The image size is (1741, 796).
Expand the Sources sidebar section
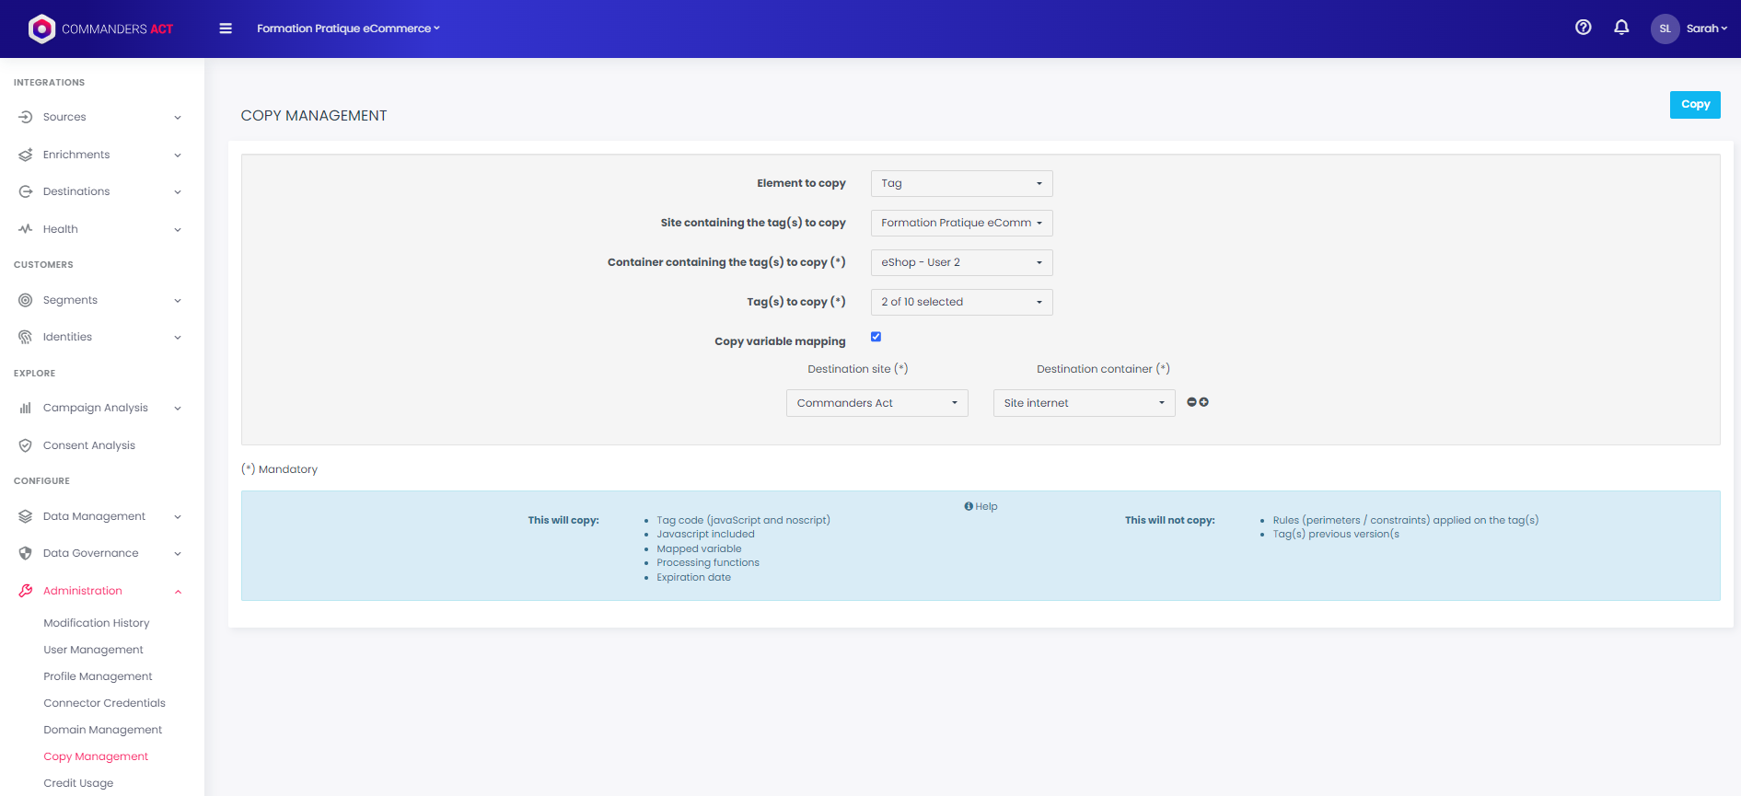point(99,117)
